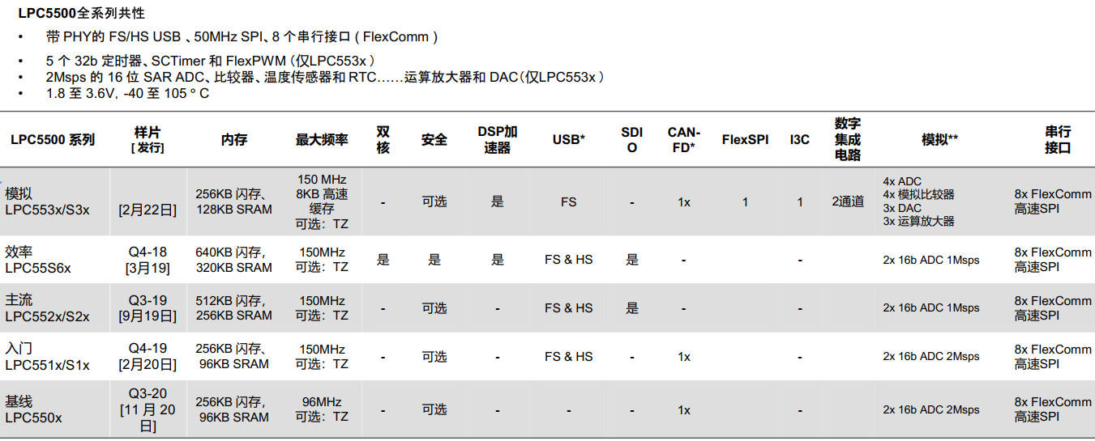
Task: Click the DSP加速器 column header
Action: tap(497, 139)
